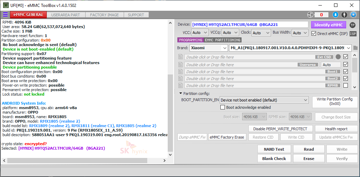Open the hamburger menu icon

[x=5, y=15]
